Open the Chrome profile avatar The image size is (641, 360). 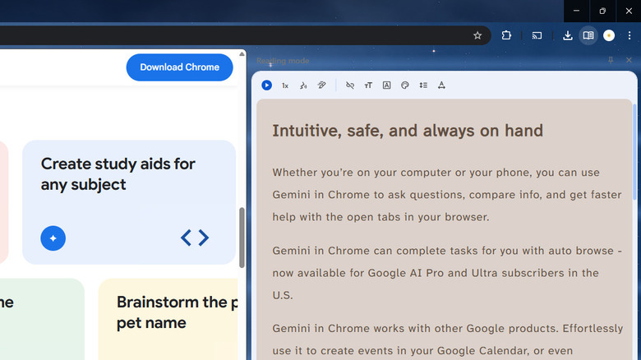609,35
